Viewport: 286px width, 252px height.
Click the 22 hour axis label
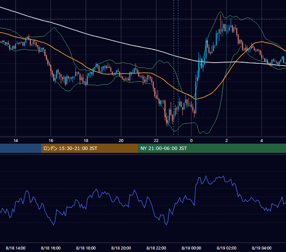coord(156,141)
